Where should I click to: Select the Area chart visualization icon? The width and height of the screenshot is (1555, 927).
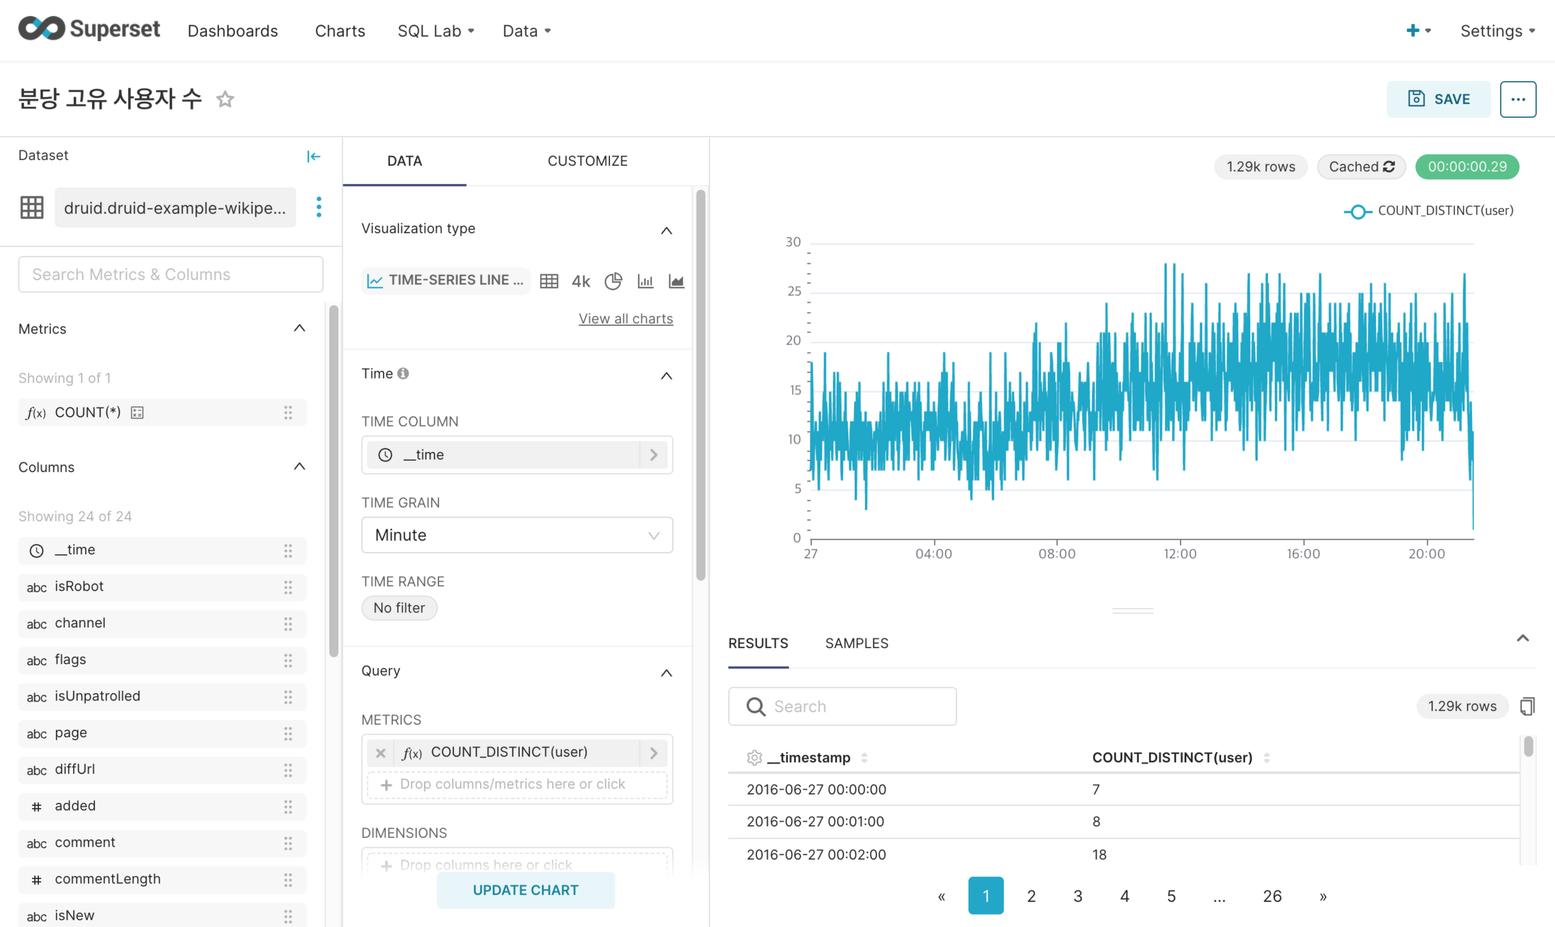click(x=676, y=281)
